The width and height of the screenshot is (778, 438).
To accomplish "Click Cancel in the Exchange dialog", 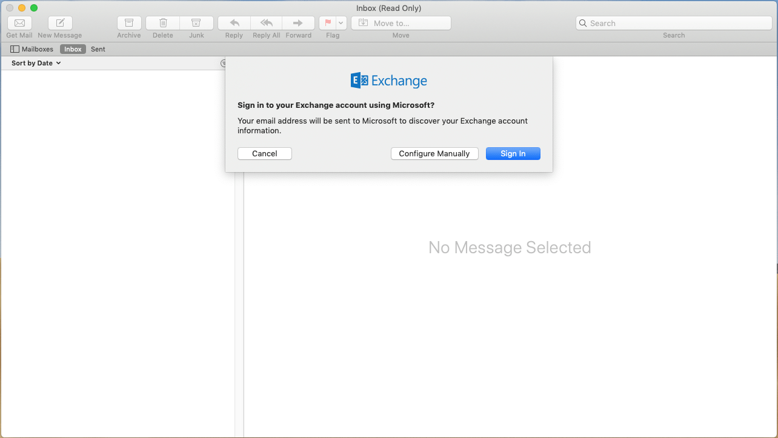I will tap(265, 154).
